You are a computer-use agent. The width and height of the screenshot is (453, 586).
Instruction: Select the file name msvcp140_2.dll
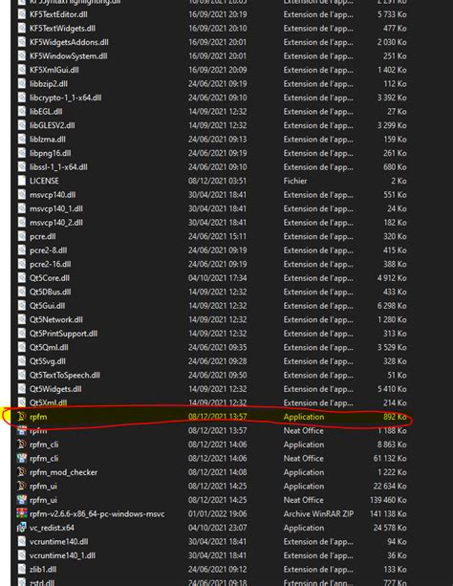coord(56,223)
